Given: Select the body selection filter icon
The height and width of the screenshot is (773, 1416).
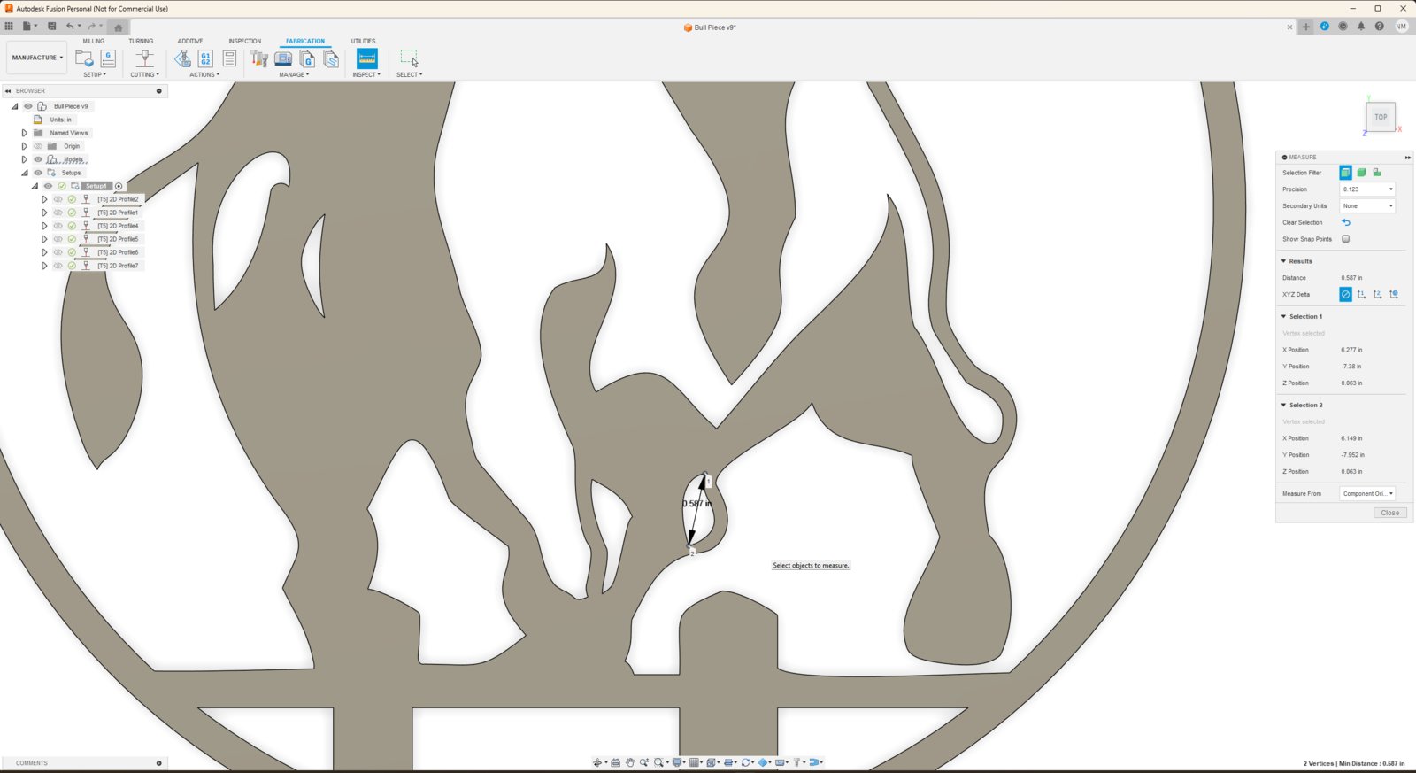Looking at the screenshot, I should (x=1361, y=173).
